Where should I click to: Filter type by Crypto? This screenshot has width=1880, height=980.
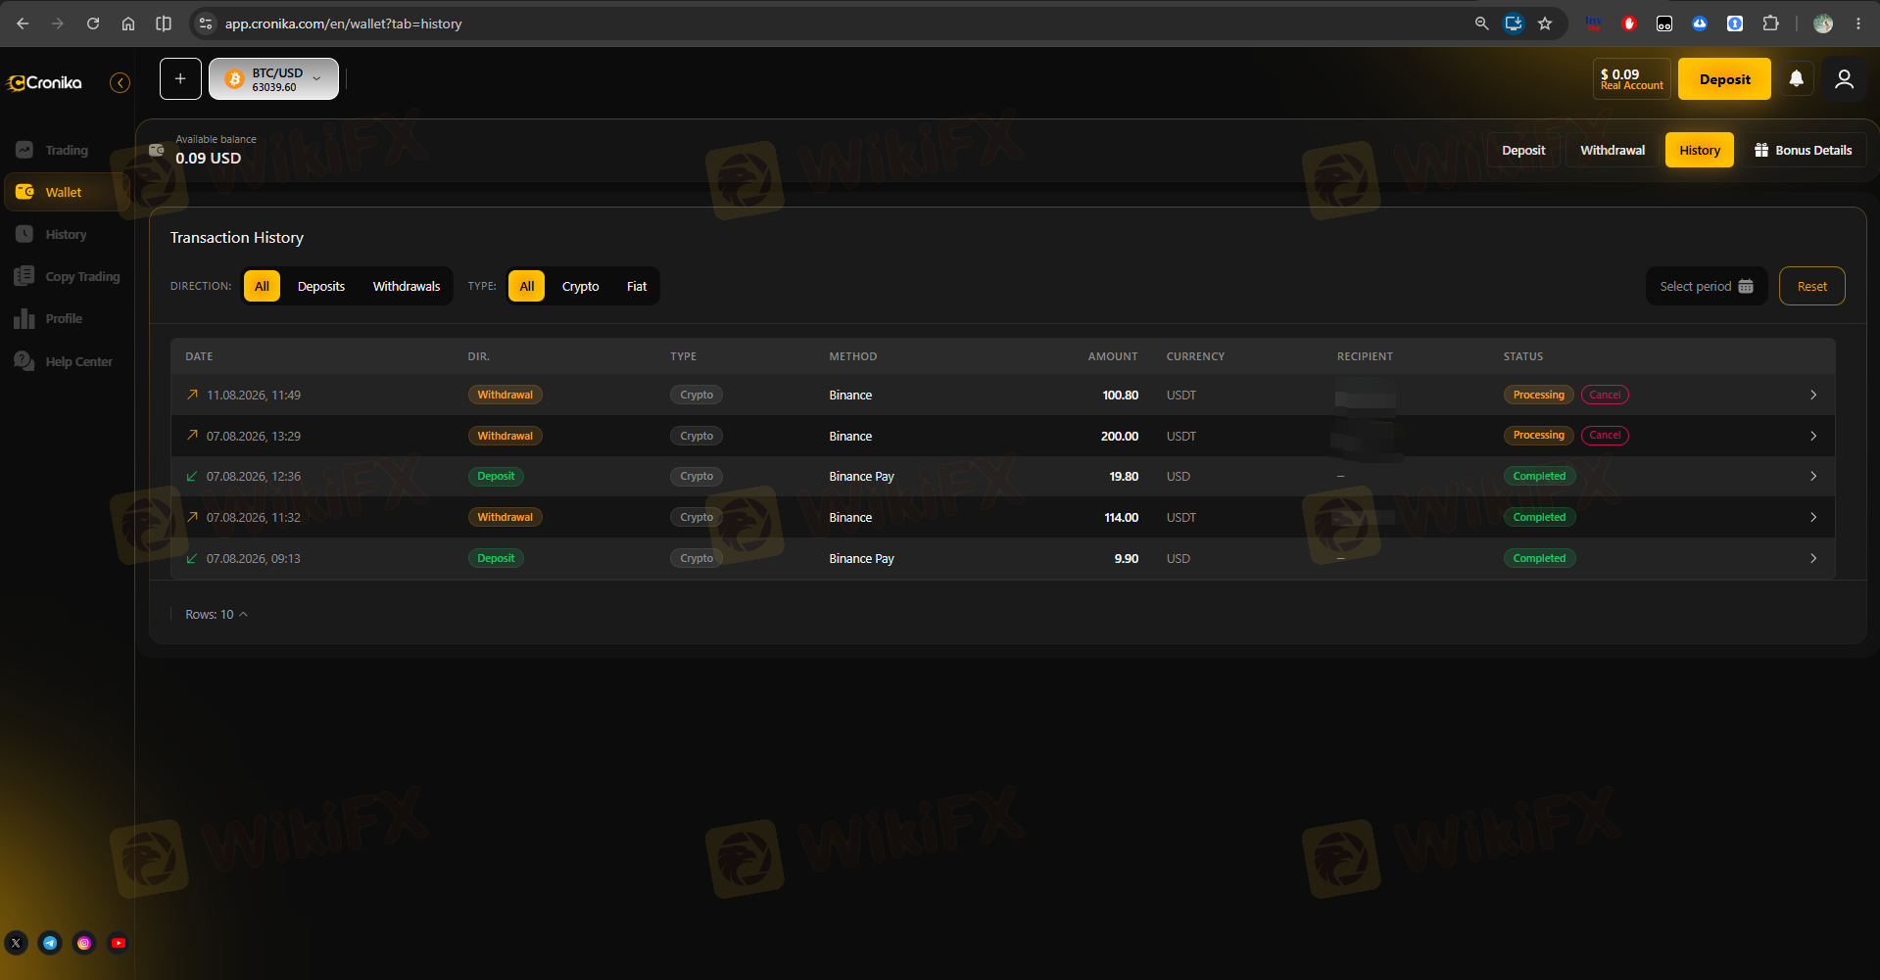tap(580, 286)
